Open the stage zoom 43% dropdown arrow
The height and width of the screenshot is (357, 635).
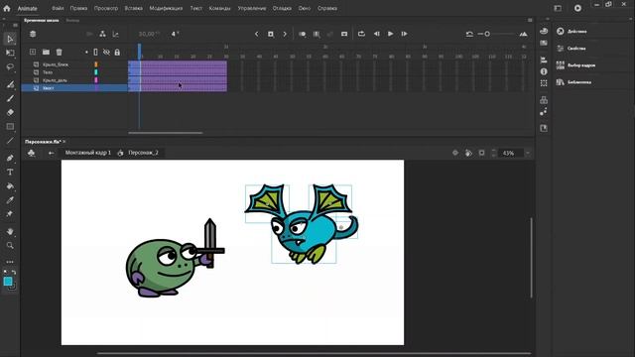pos(527,153)
